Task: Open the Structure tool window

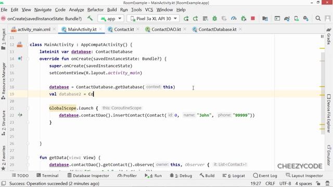Action: (4, 123)
